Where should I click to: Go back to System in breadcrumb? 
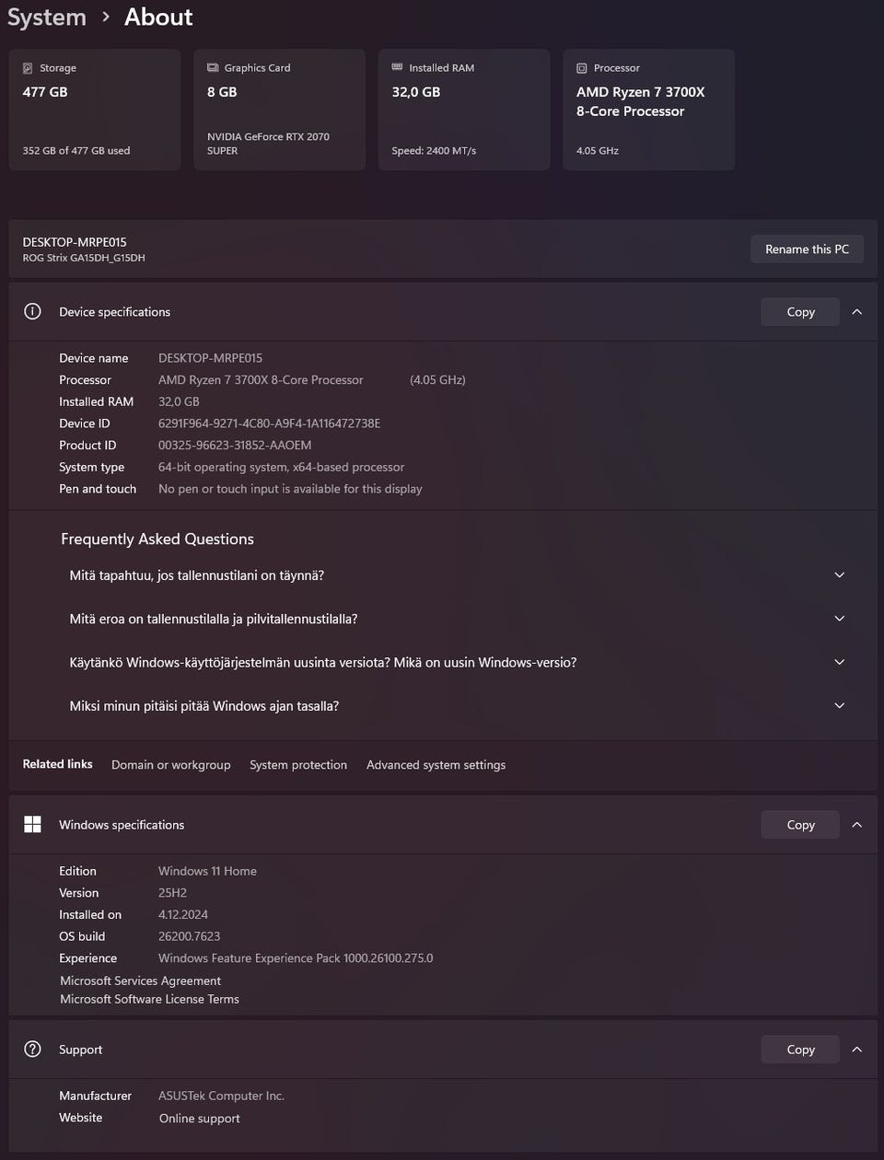46,17
